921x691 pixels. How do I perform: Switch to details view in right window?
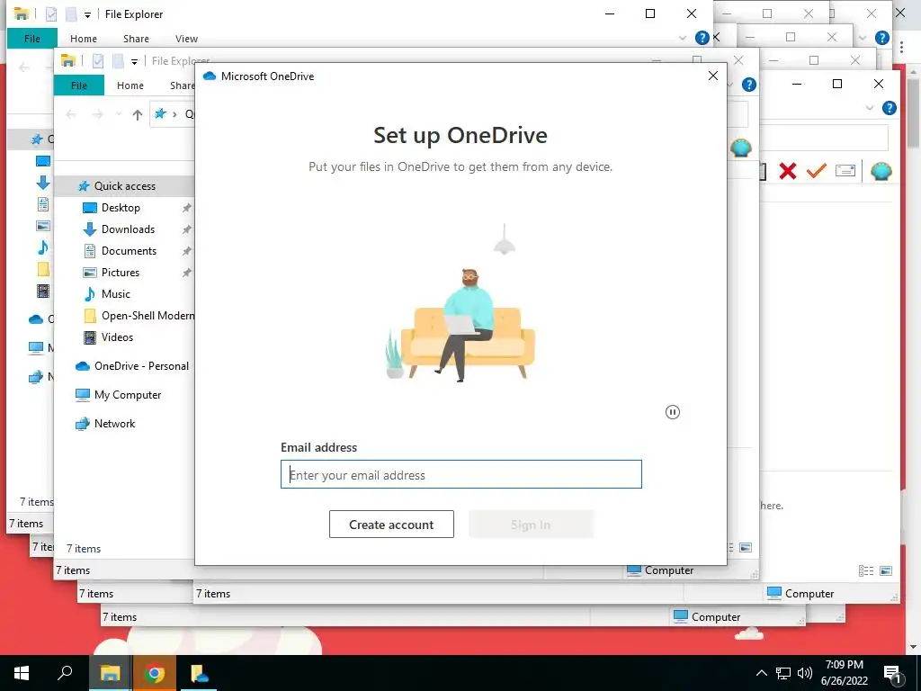click(866, 570)
